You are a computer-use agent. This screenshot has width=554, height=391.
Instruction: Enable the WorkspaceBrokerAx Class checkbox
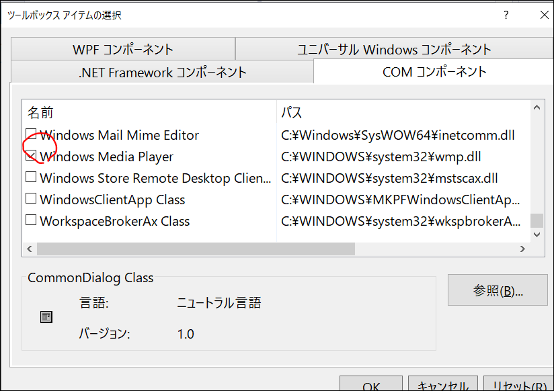click(x=31, y=220)
